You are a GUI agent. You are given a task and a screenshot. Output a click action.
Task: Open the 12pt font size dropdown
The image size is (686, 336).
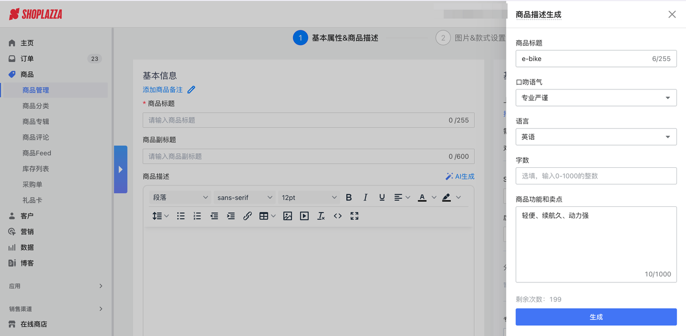(x=308, y=197)
